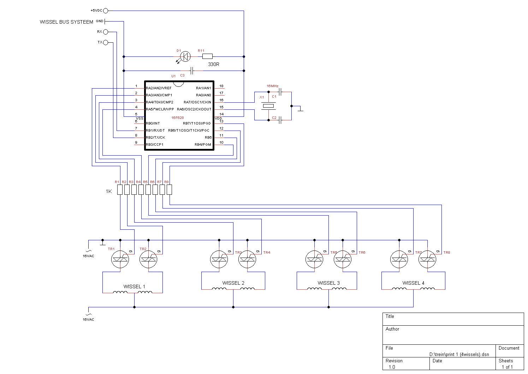This screenshot has height=374, width=528.
Task: Click the TX bus terminal
Action: coord(105,43)
